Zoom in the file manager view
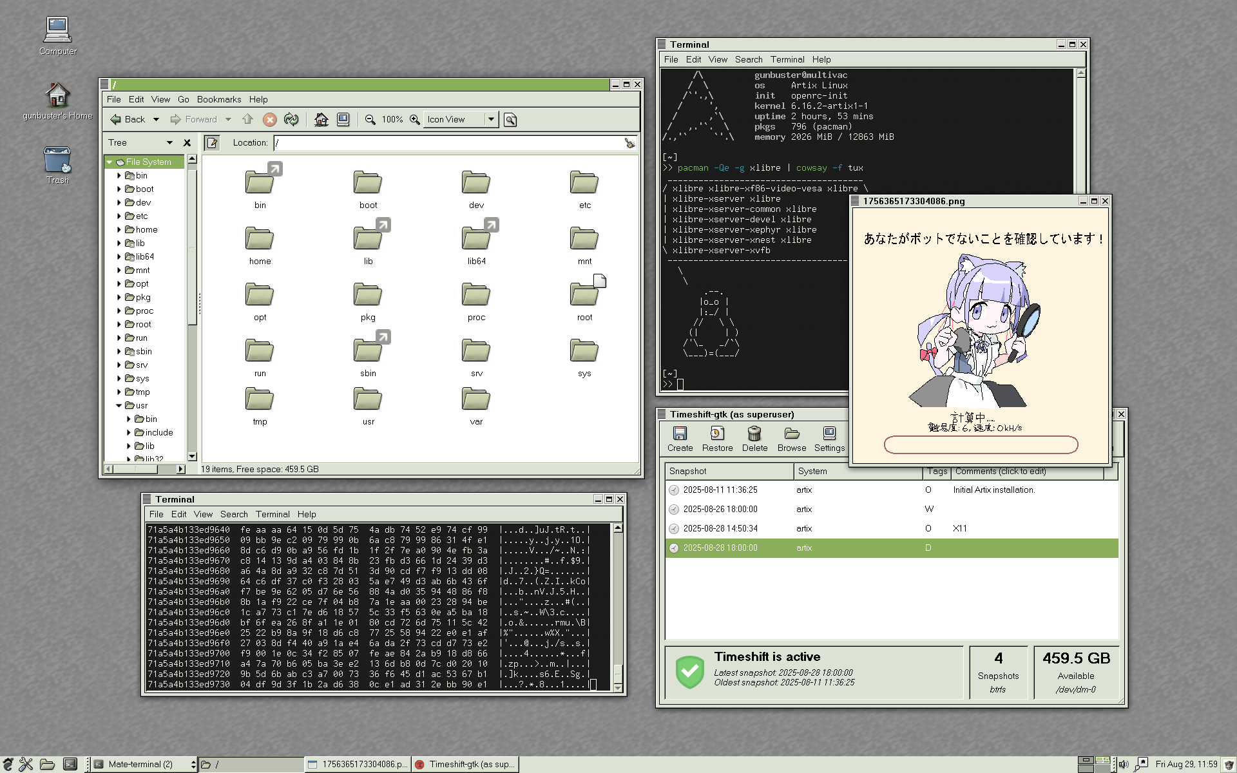Image resolution: width=1237 pixels, height=773 pixels. (414, 119)
